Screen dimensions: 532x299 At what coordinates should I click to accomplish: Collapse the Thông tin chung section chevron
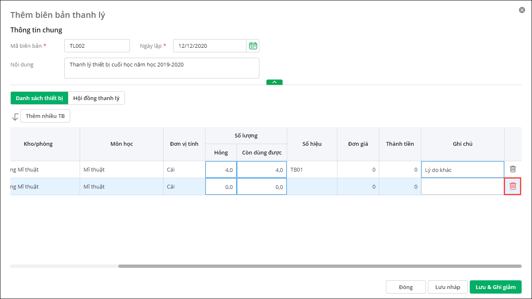[x=274, y=82]
